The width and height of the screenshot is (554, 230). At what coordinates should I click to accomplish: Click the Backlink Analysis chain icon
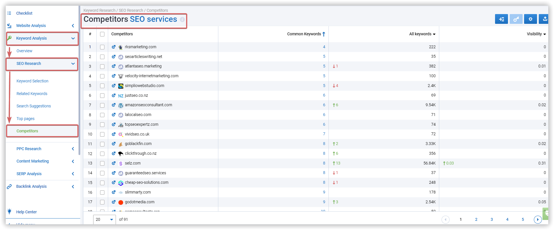point(9,187)
